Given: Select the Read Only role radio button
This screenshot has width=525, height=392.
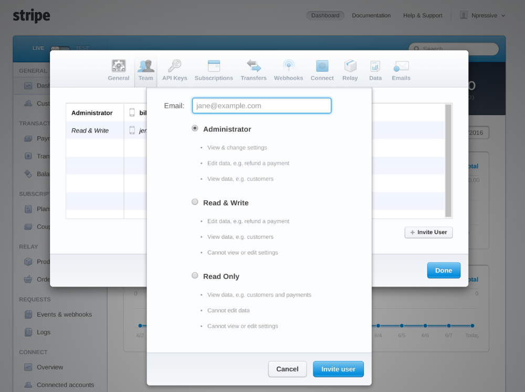Looking at the screenshot, I should click(195, 275).
